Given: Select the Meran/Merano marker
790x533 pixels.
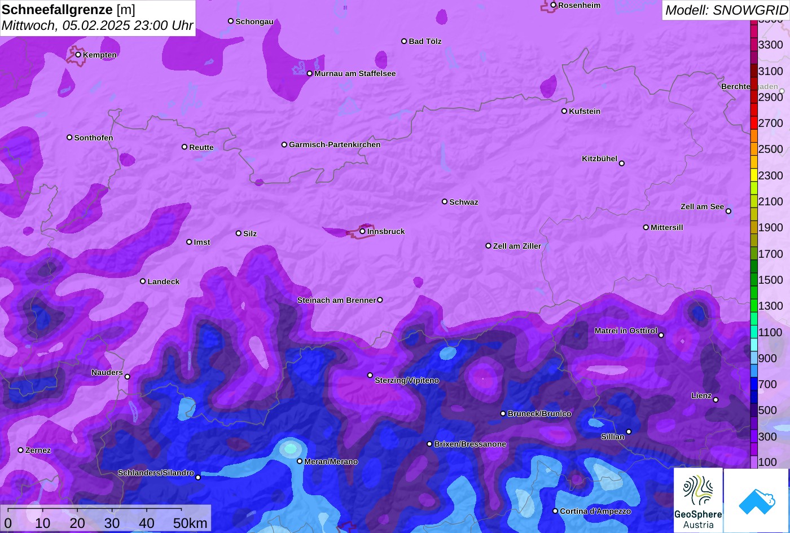Looking at the screenshot, I should click(300, 461).
